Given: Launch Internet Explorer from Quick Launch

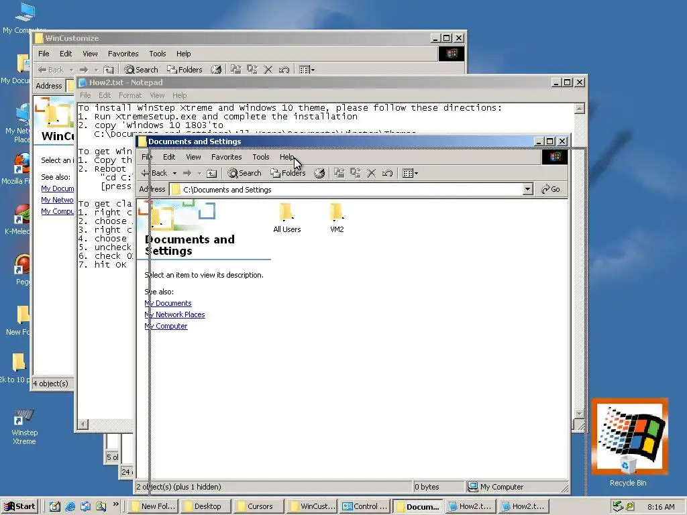Looking at the screenshot, I should 70,506.
